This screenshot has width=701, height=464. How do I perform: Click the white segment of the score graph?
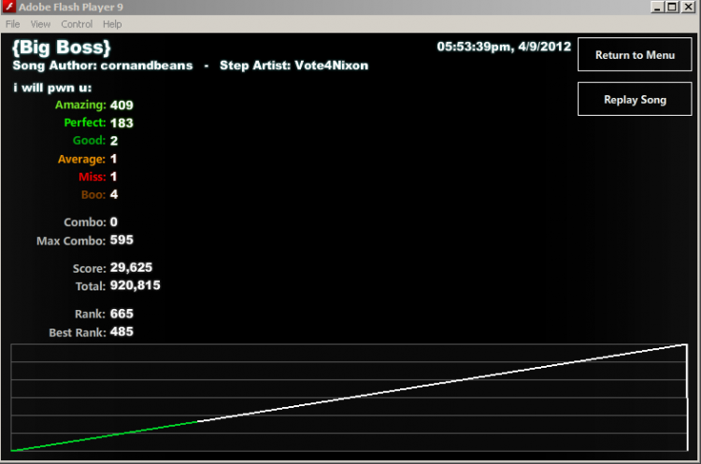[x=442, y=383]
